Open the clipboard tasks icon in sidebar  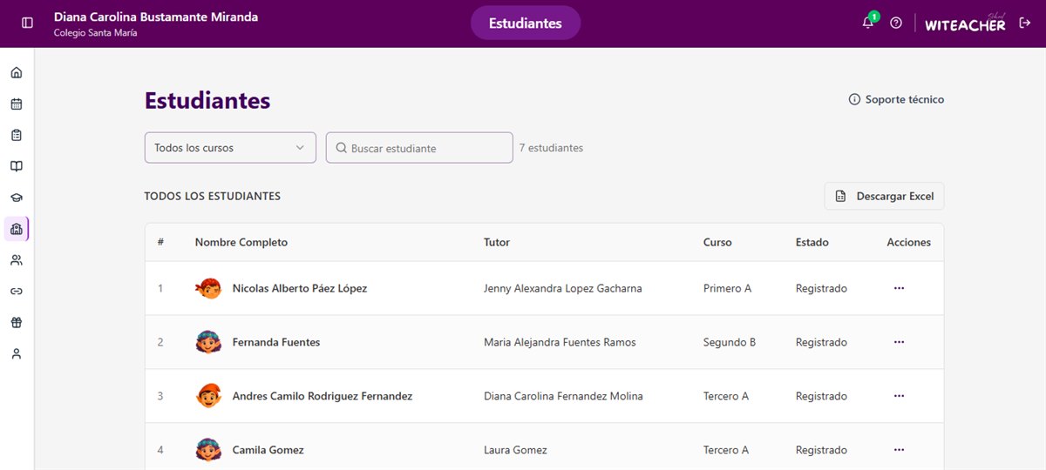(17, 136)
